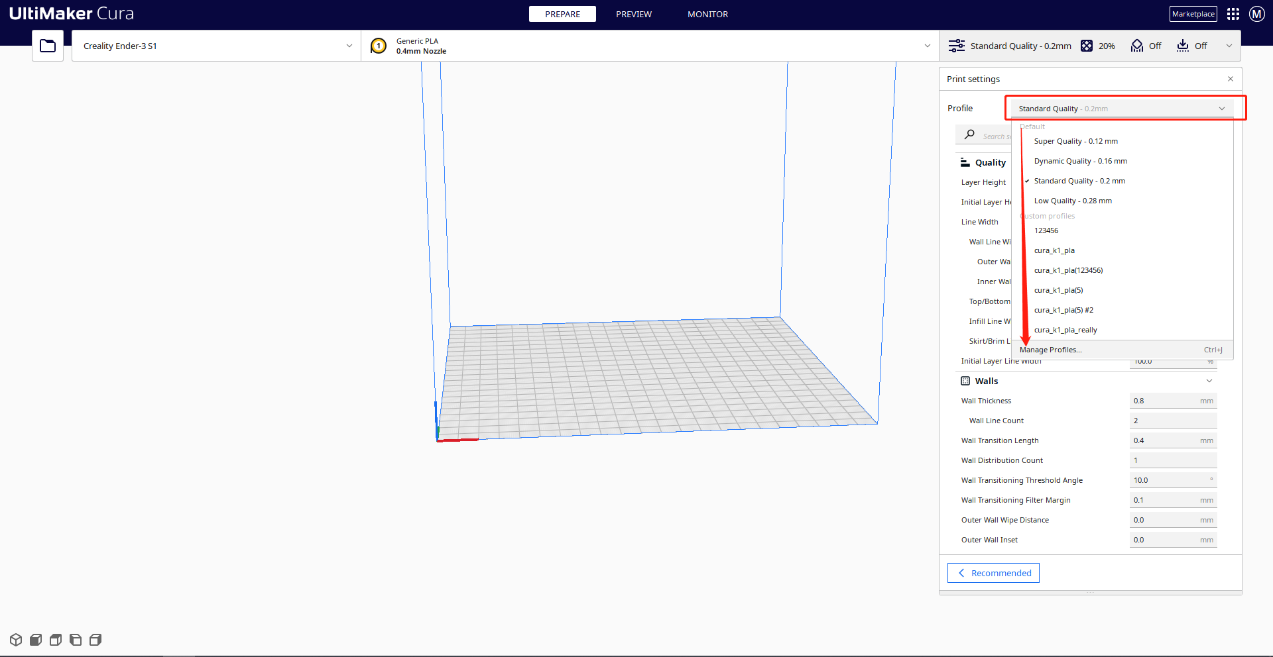1273x657 pixels.
Task: Collapse the Walls section chevron
Action: 1209,381
